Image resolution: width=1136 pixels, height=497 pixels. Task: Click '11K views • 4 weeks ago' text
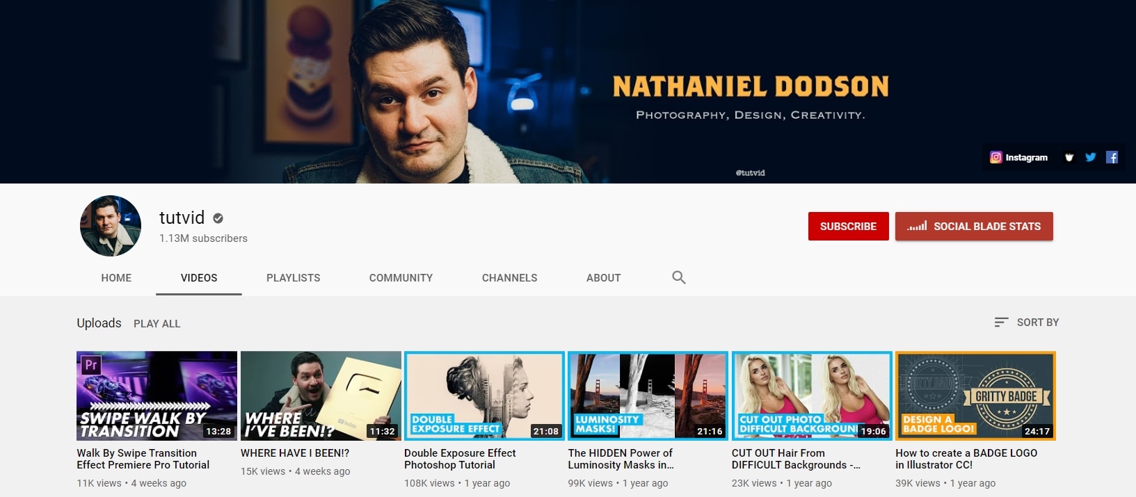click(x=131, y=483)
